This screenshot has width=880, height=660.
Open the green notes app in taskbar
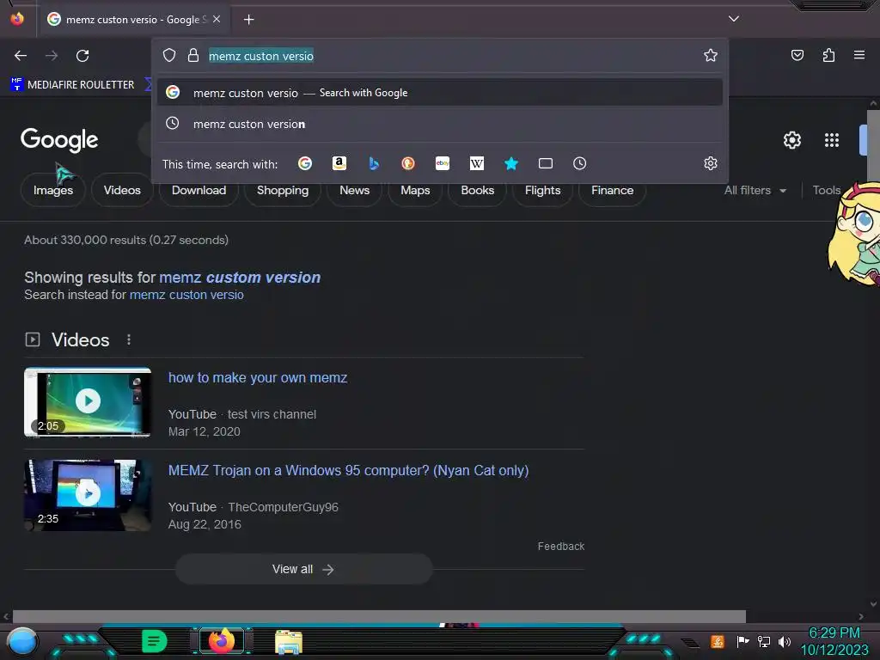[x=155, y=641]
